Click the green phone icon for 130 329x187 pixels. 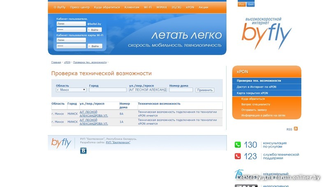238,145
